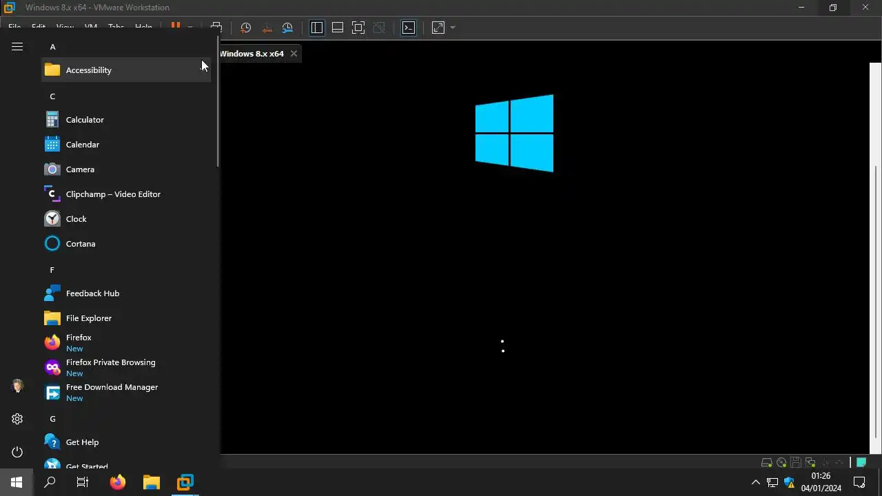Viewport: 882px width, 496px height.
Task: Launch Cortana from the app list
Action: [126, 244]
